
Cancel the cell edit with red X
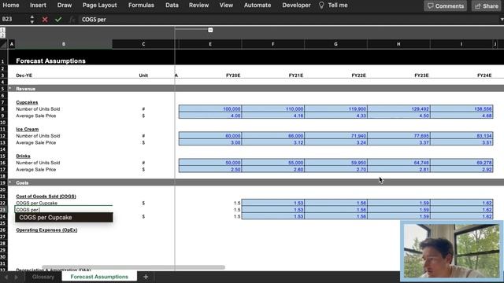(45, 20)
